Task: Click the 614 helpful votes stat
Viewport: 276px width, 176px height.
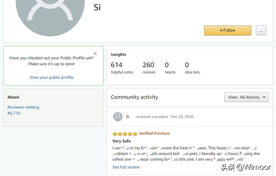Action: click(122, 68)
